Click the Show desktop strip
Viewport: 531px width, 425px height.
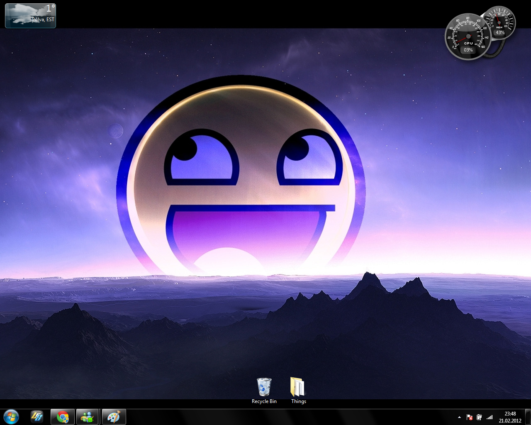528,417
